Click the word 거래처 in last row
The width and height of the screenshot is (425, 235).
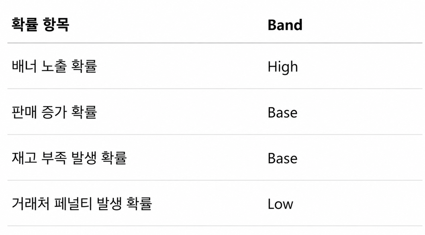coord(31,204)
